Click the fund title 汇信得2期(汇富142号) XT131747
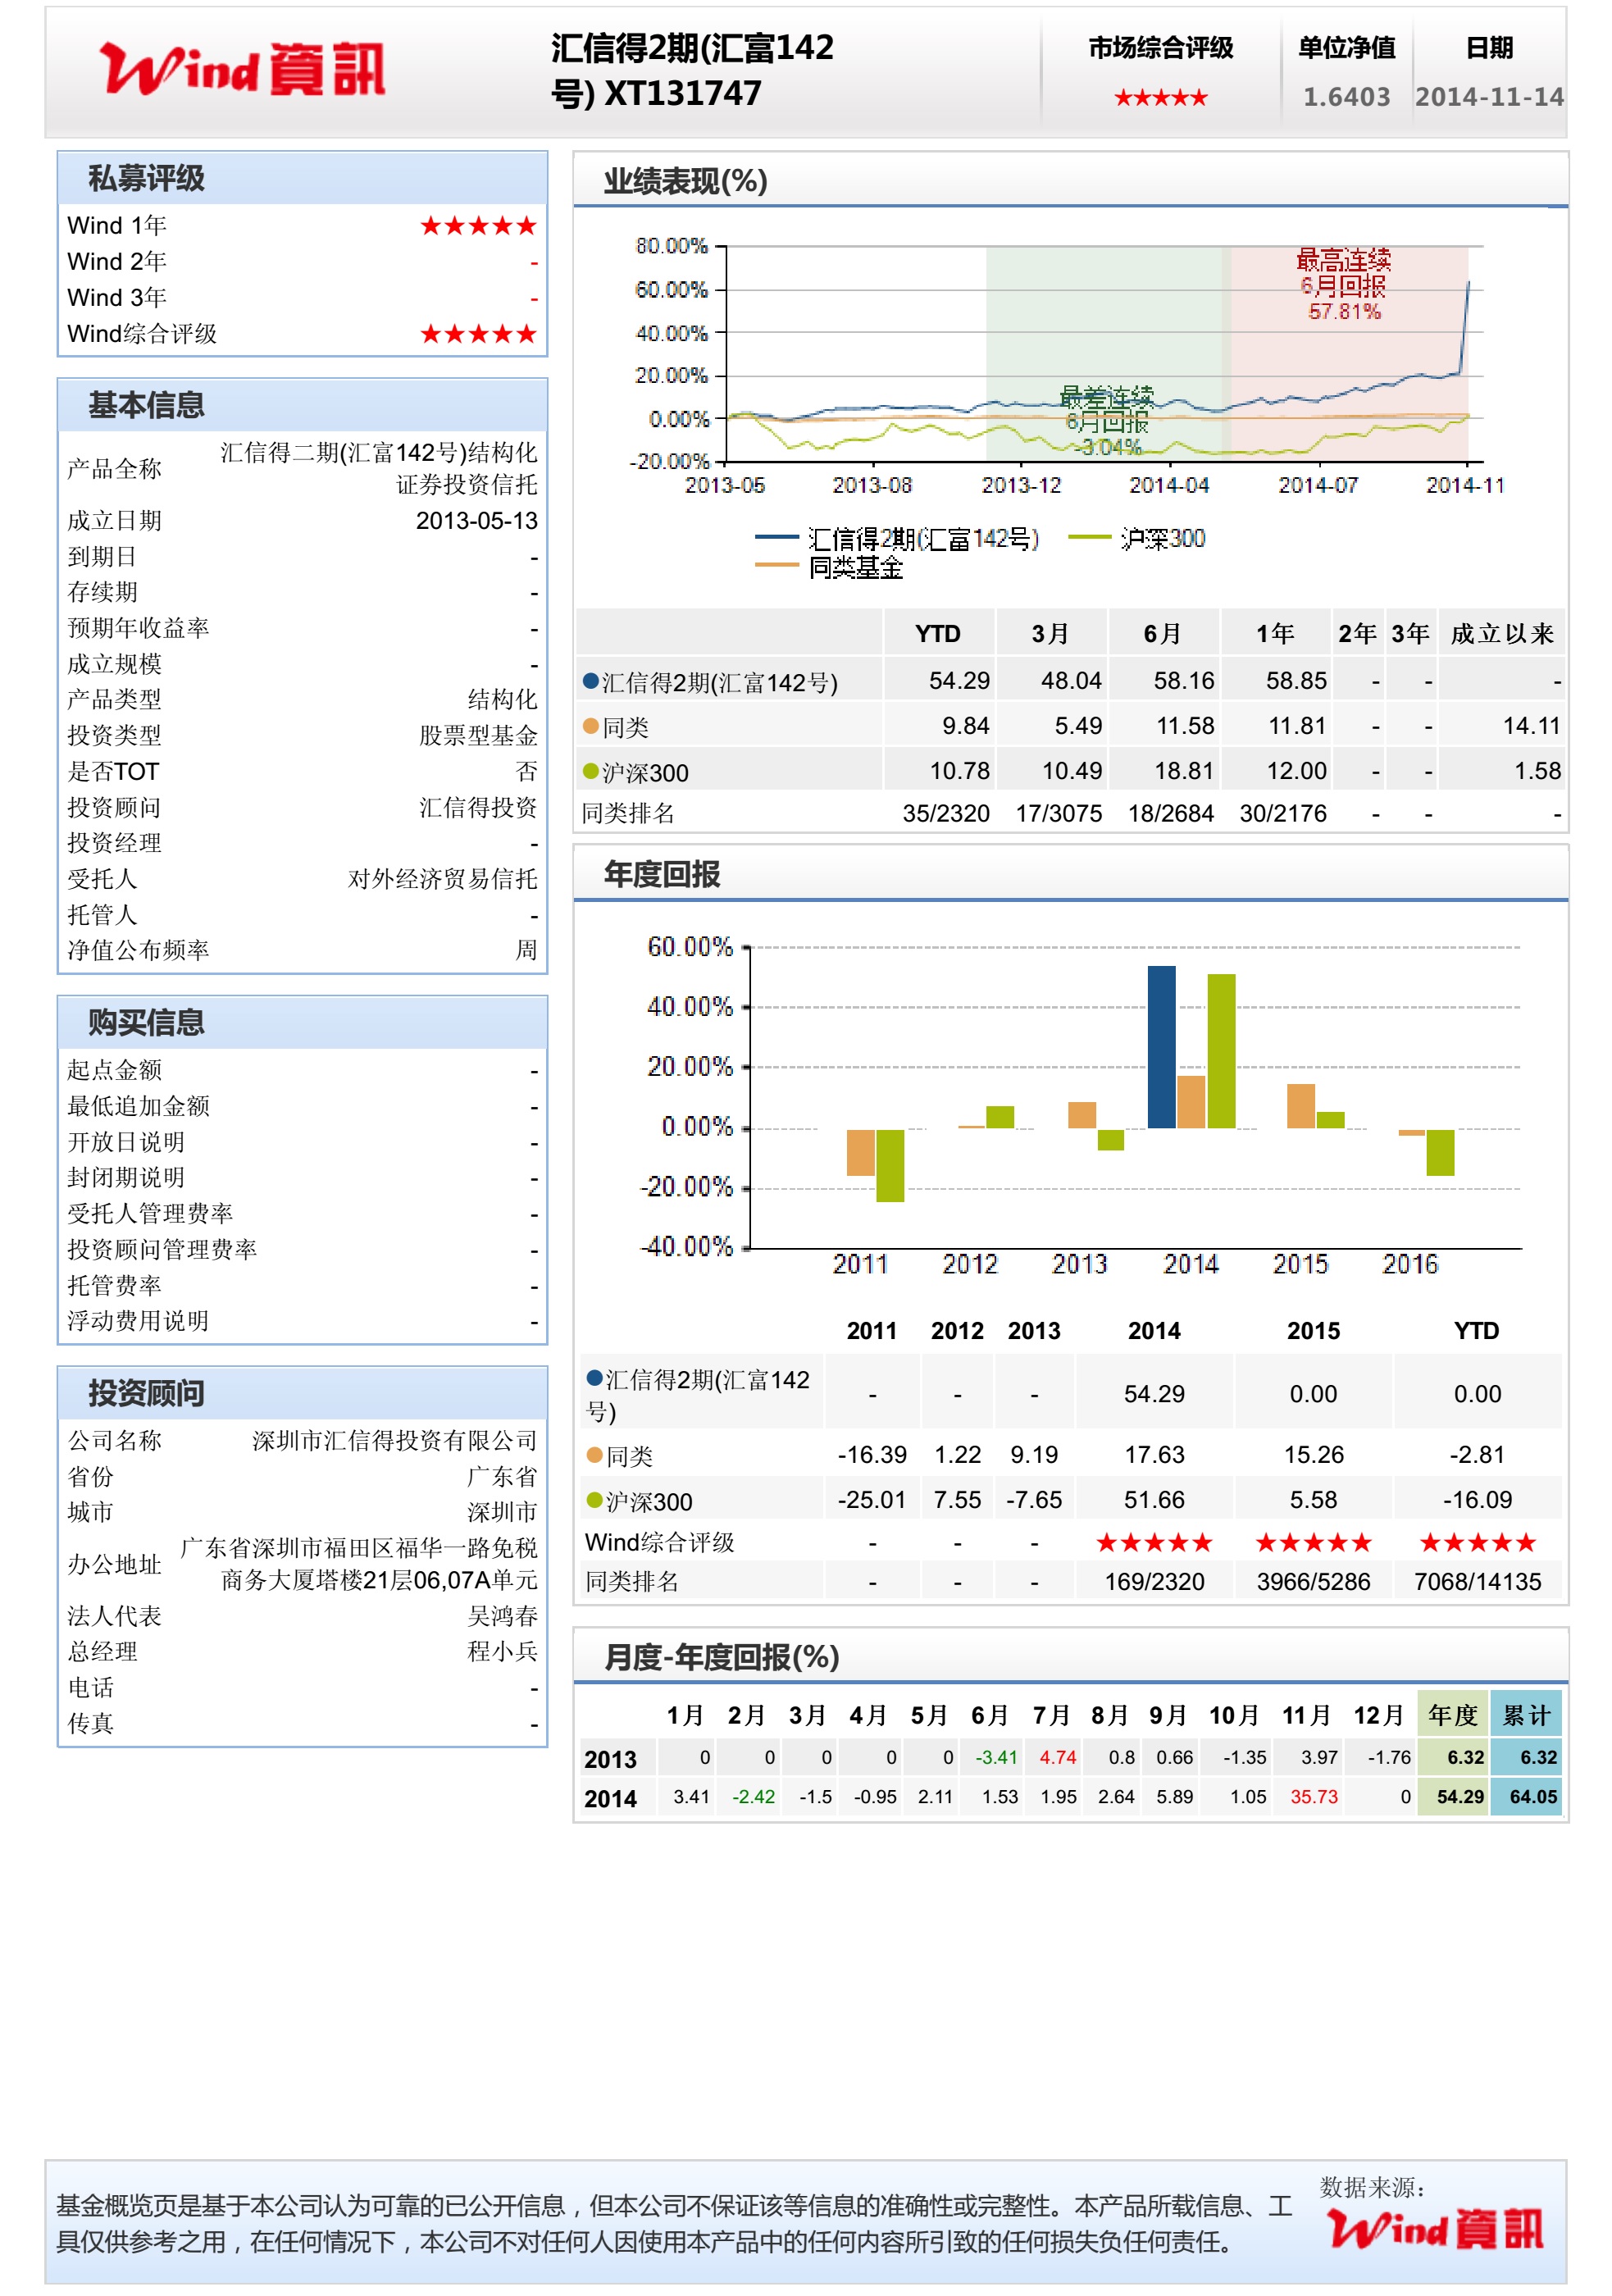 [x=692, y=70]
